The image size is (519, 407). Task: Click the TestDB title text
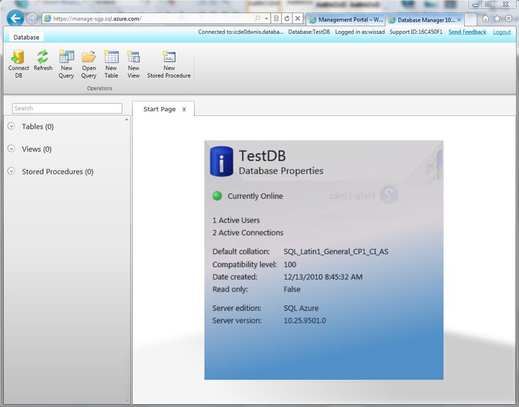pos(262,156)
